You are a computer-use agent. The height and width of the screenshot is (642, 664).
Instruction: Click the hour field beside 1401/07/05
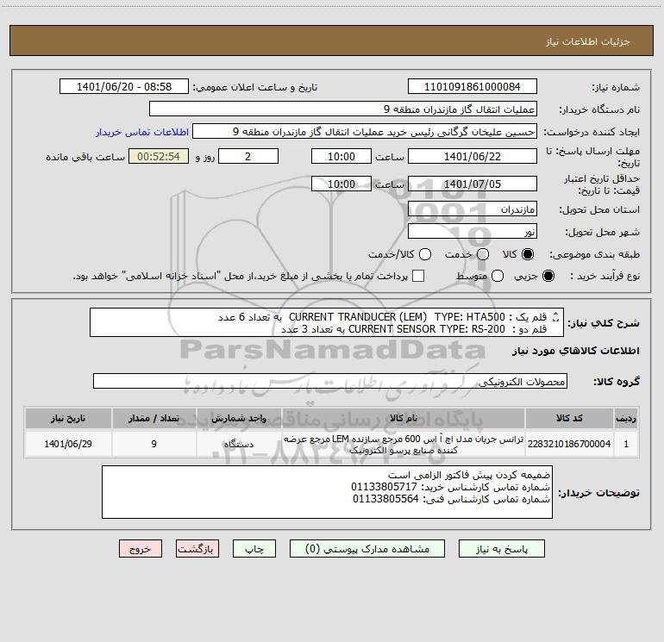tap(341, 184)
